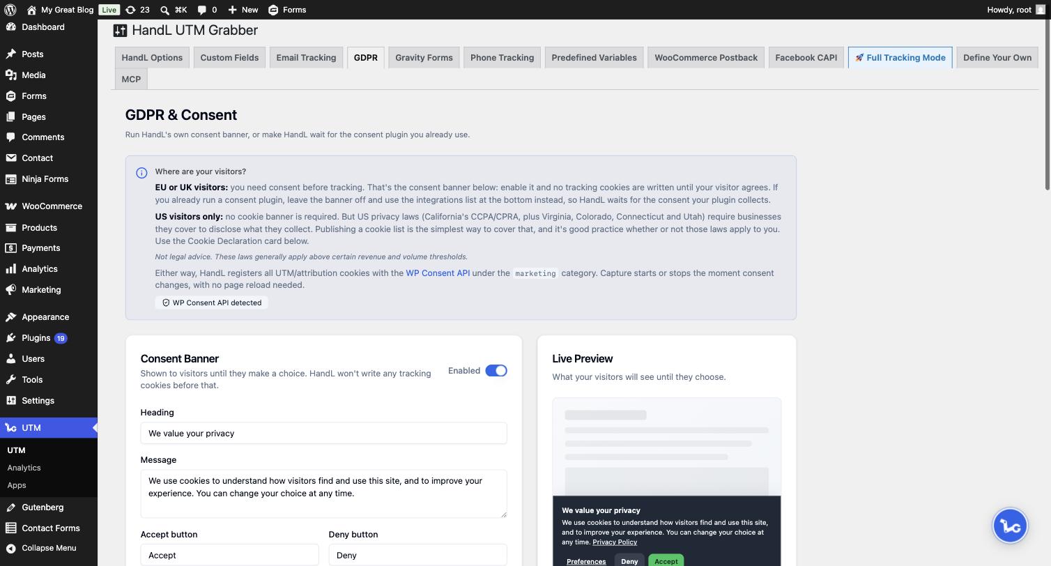1051x566 pixels.
Task: Select the Email Tracking tab
Action: (306, 58)
